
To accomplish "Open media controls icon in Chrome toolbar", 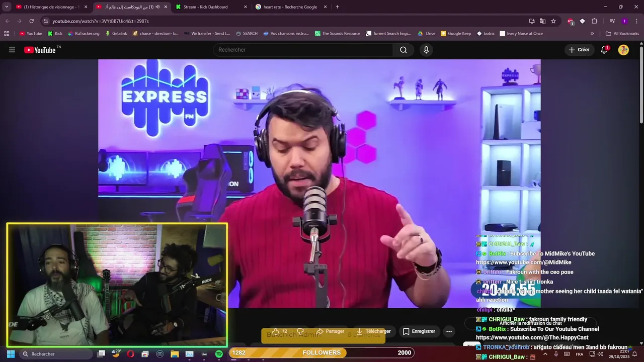I will click(x=612, y=21).
